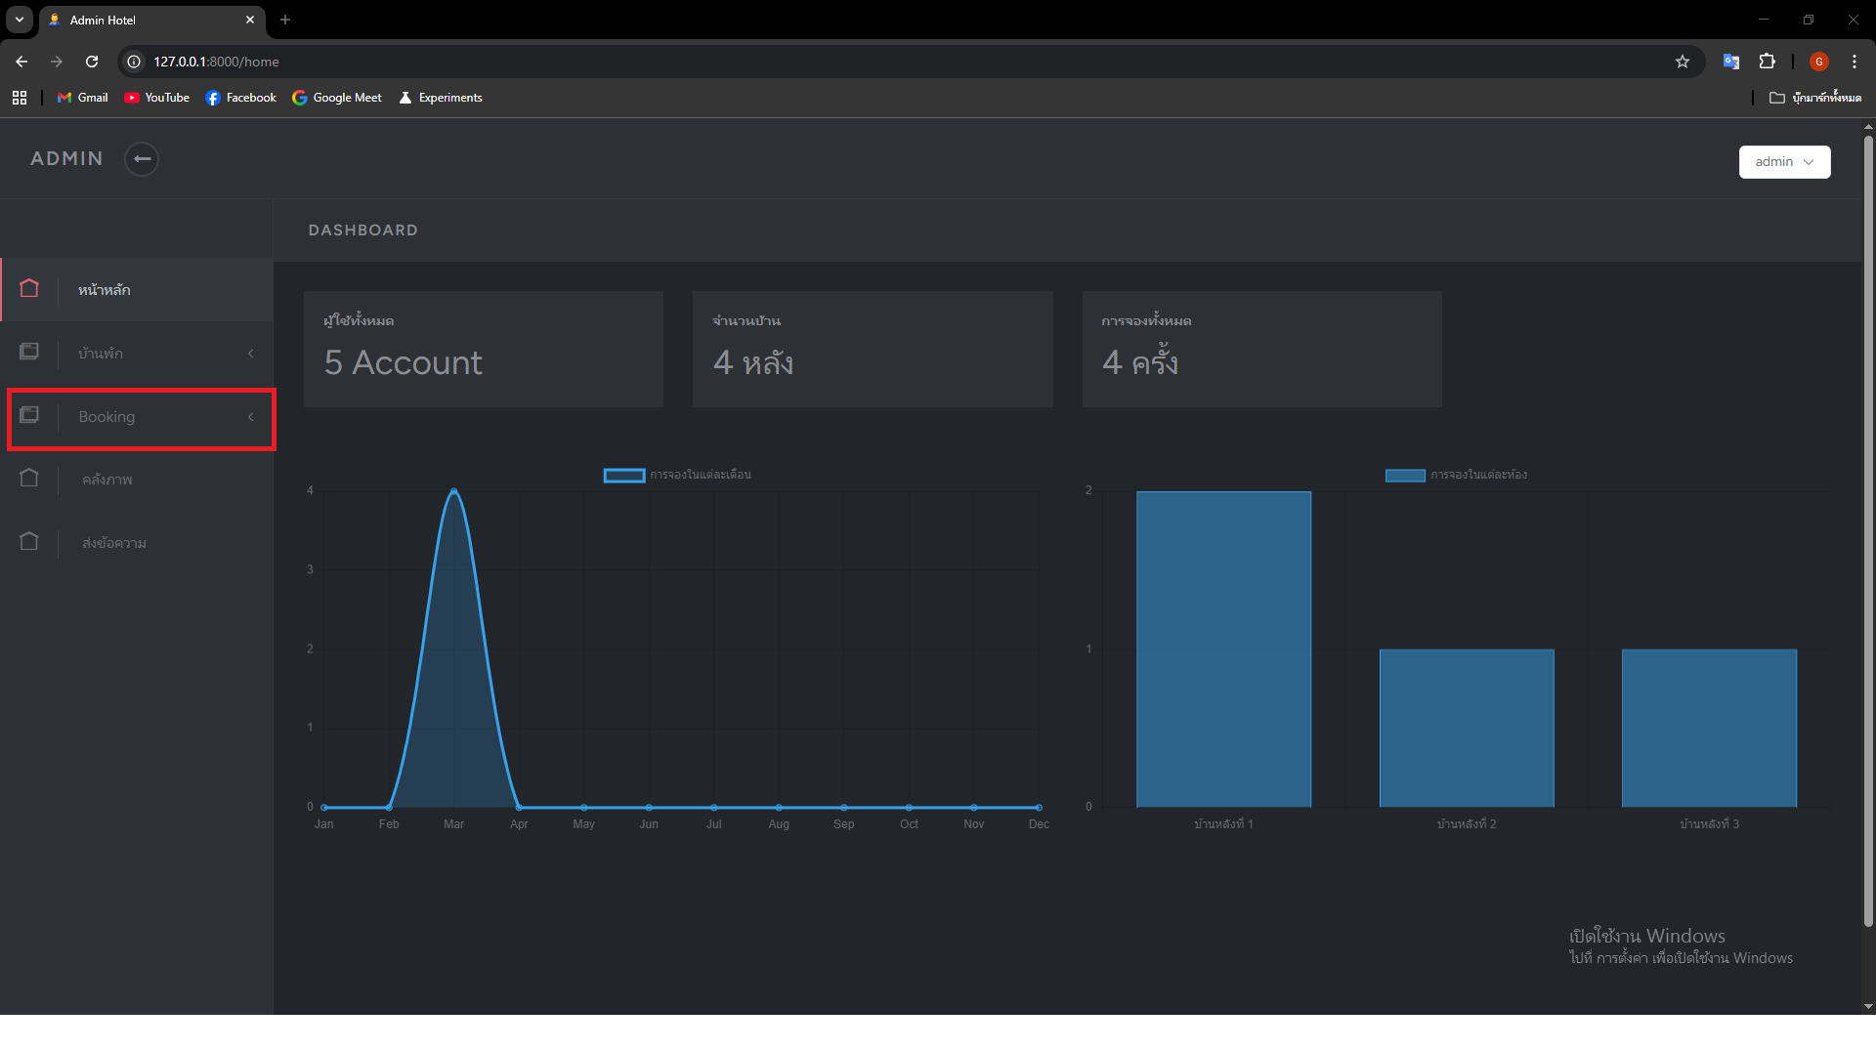This screenshot has height=1049, width=1876.
Task: Click the icon next to คลังภาพ
Action: 29,479
